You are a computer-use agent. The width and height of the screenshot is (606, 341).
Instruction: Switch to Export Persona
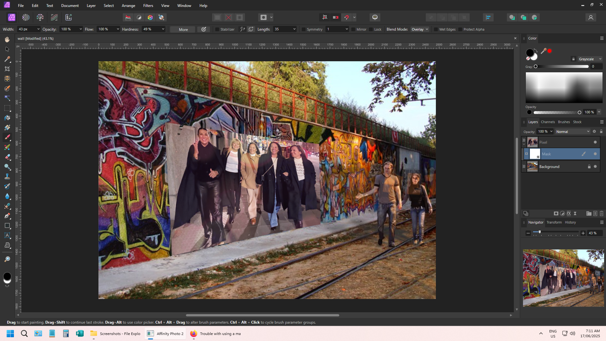point(68,17)
